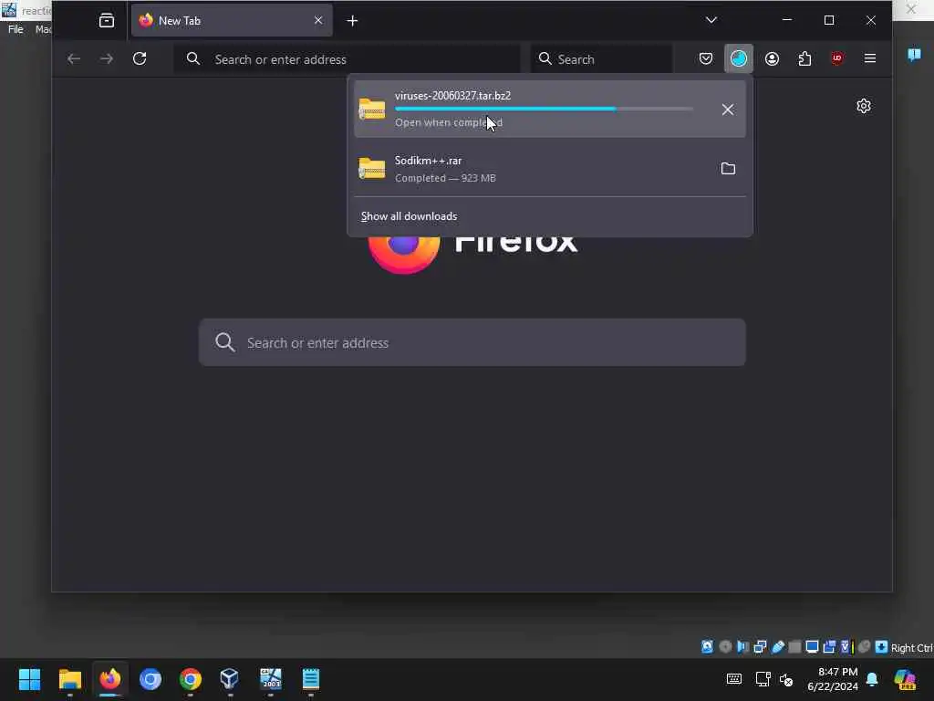Focus the toolbar address bar
Viewport: 934px width, 701px height.
click(348, 59)
